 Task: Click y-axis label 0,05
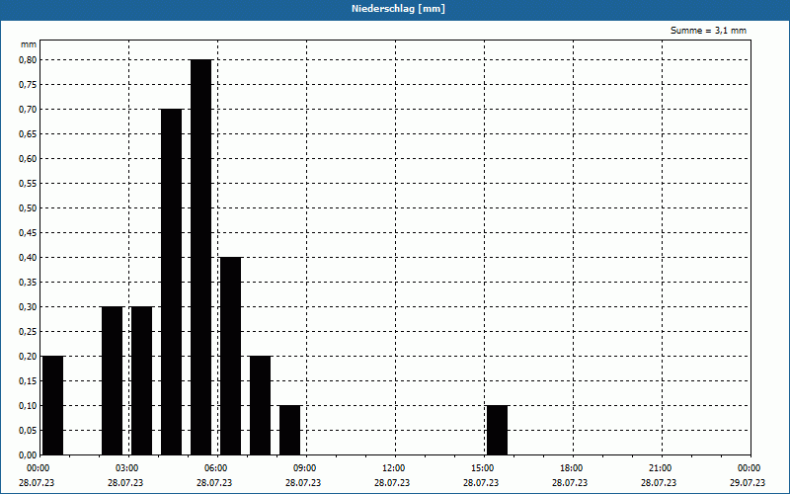28,431
